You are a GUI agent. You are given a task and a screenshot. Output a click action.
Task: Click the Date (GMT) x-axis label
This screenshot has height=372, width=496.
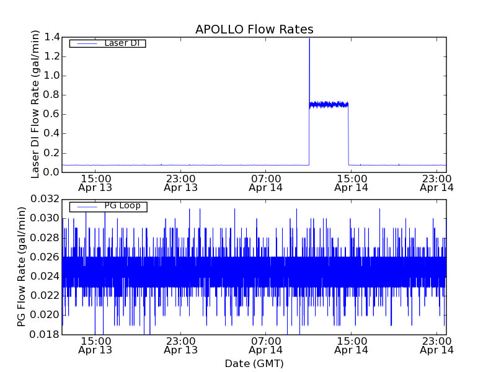point(254,363)
